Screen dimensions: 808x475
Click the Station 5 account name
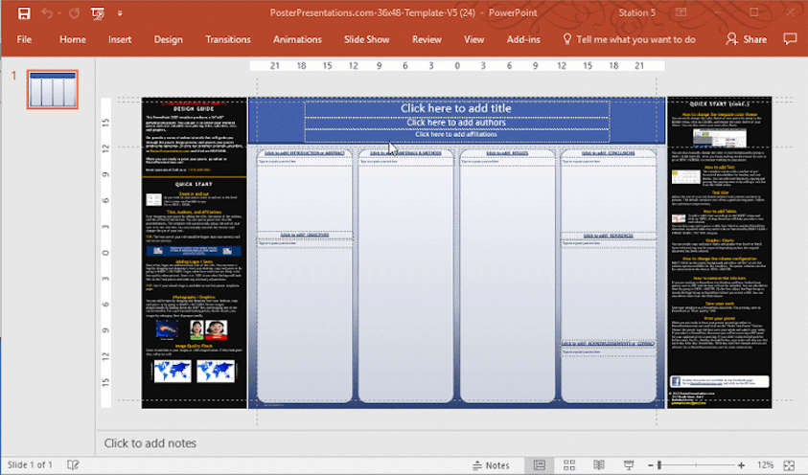tap(636, 12)
